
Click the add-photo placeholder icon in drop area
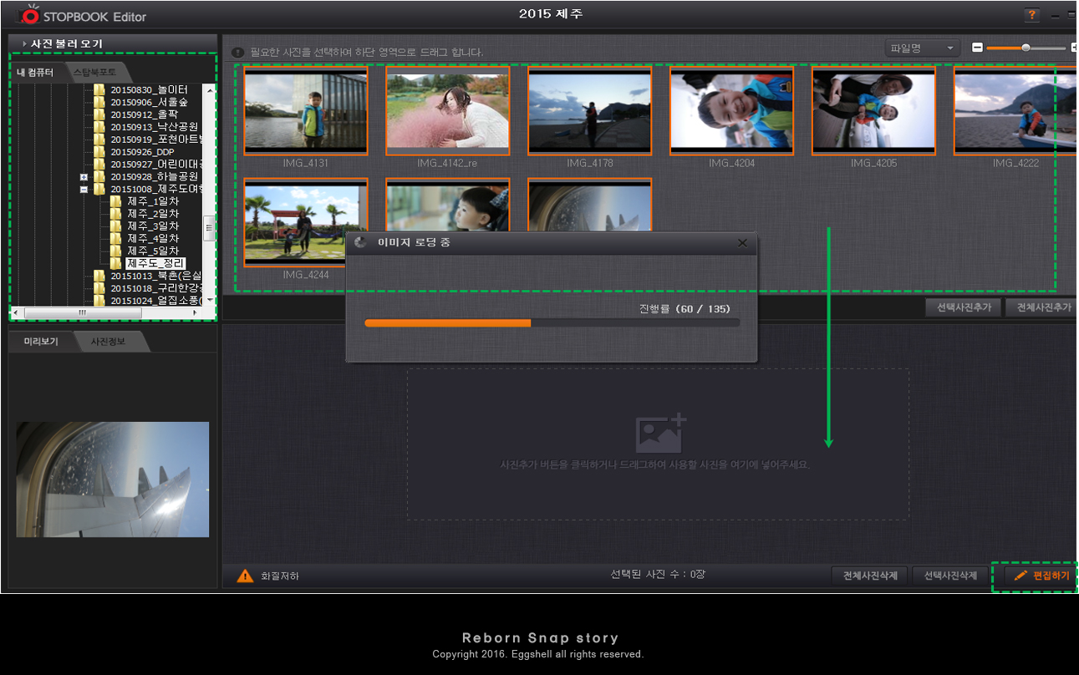tap(660, 433)
